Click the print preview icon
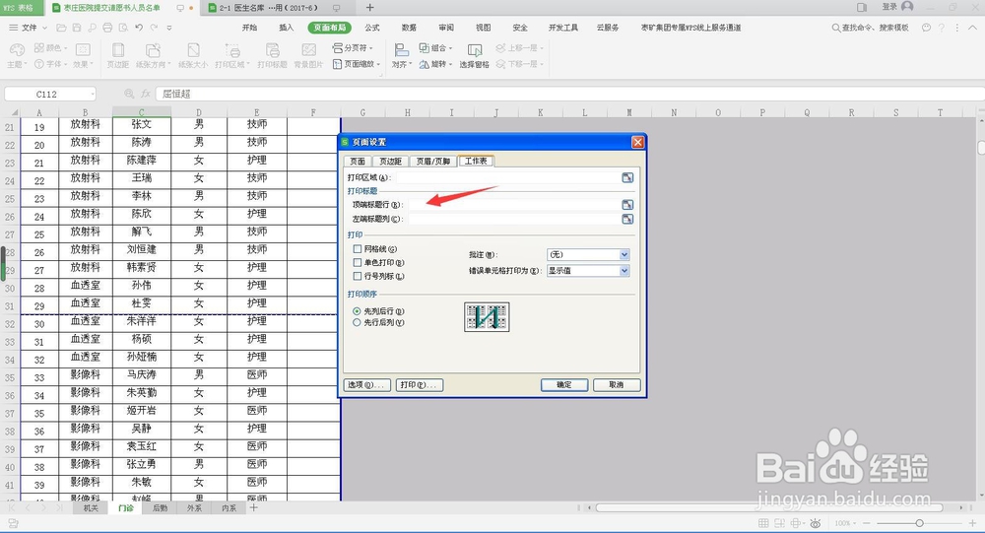Screen dimensions: 985x533 coord(123,28)
